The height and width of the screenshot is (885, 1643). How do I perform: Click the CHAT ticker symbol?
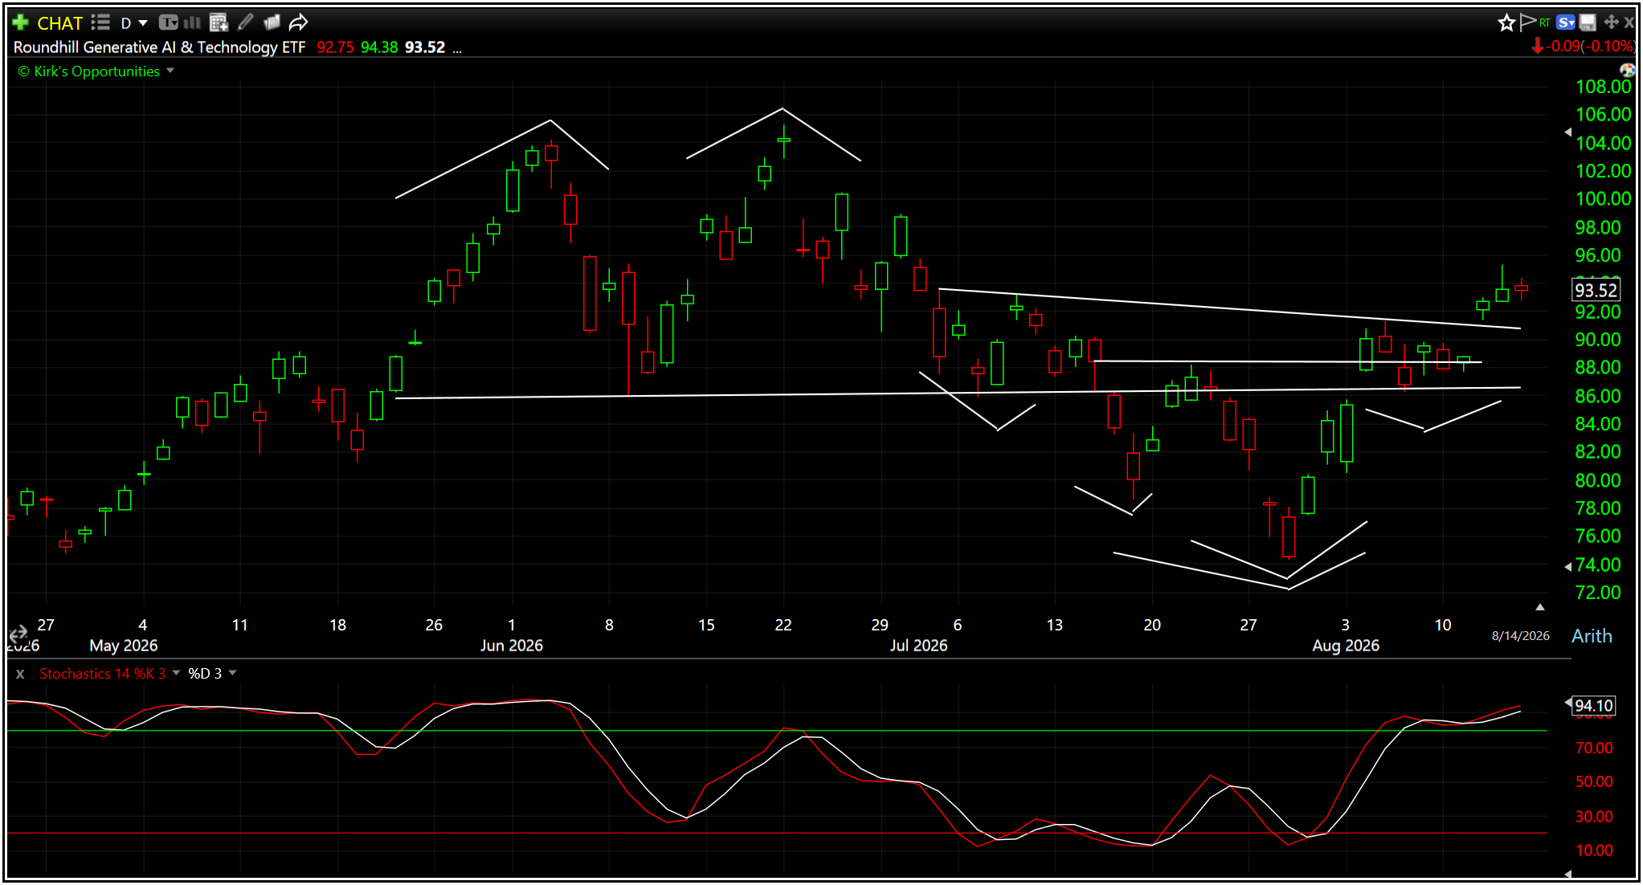pos(60,23)
